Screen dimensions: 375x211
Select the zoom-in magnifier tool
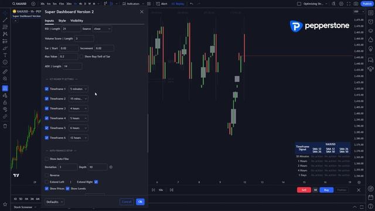point(5,79)
